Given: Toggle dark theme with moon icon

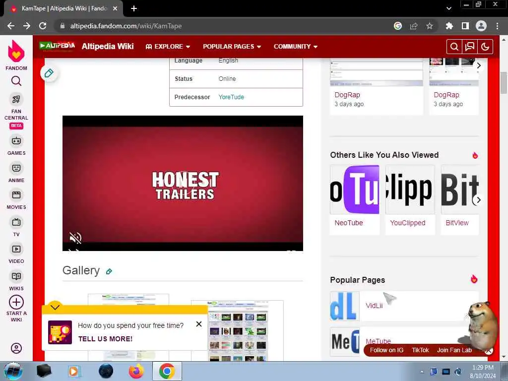Looking at the screenshot, I should 485,47.
